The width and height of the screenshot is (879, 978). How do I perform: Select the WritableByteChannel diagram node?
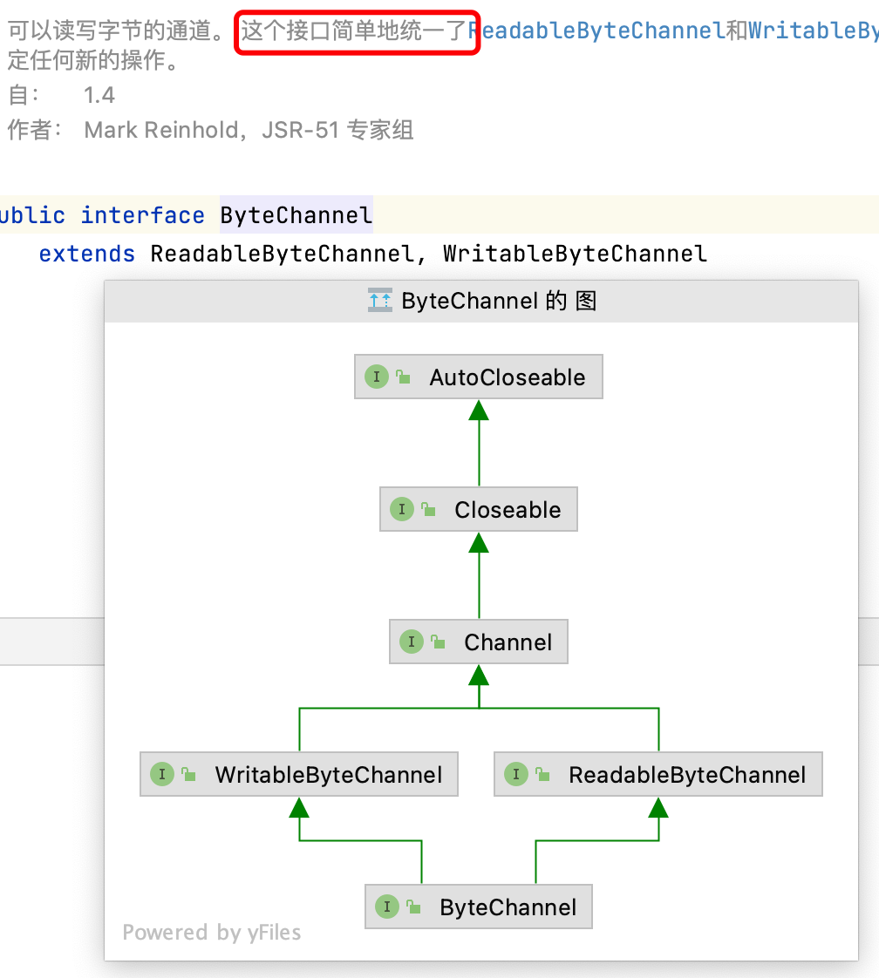click(328, 775)
